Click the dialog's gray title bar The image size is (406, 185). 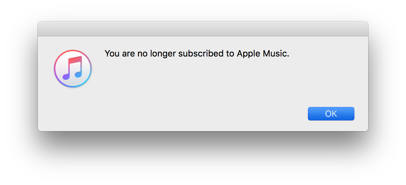[x=203, y=29]
